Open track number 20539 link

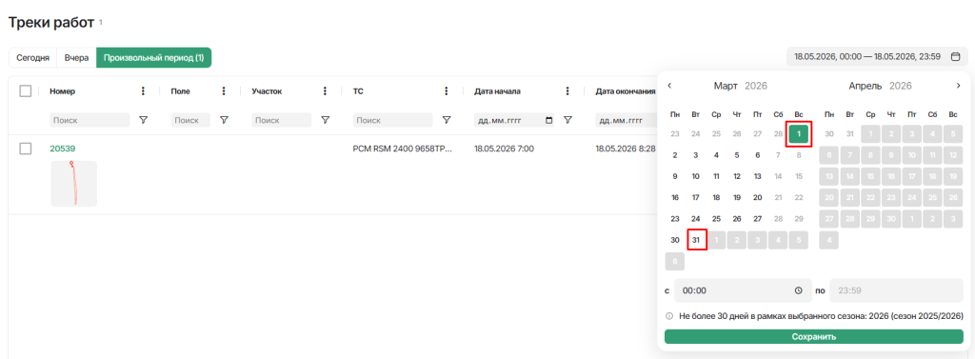[63, 149]
